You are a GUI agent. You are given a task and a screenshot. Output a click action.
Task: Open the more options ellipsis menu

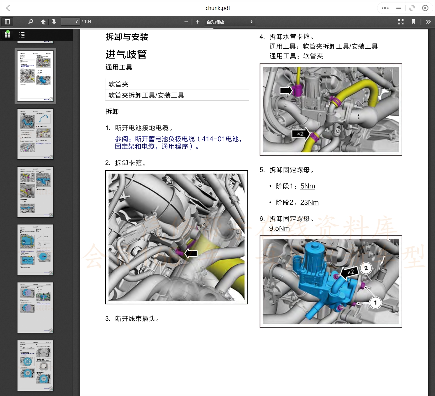tap(385, 8)
